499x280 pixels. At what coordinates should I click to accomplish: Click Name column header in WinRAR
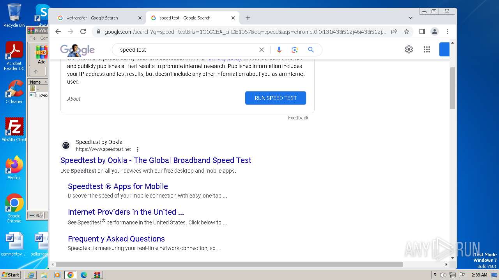click(x=38, y=82)
